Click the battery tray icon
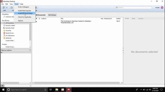The image size is (165, 92). pyautogui.click(x=144, y=90)
